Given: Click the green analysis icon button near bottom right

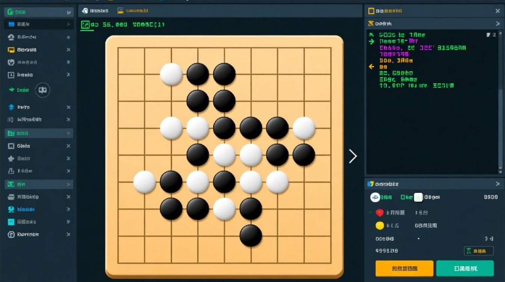Looking at the screenshot, I should (x=469, y=251).
